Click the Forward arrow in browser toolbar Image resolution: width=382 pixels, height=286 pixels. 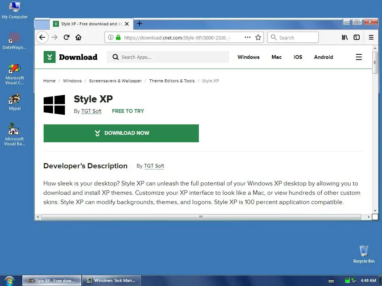pyautogui.click(x=54, y=38)
